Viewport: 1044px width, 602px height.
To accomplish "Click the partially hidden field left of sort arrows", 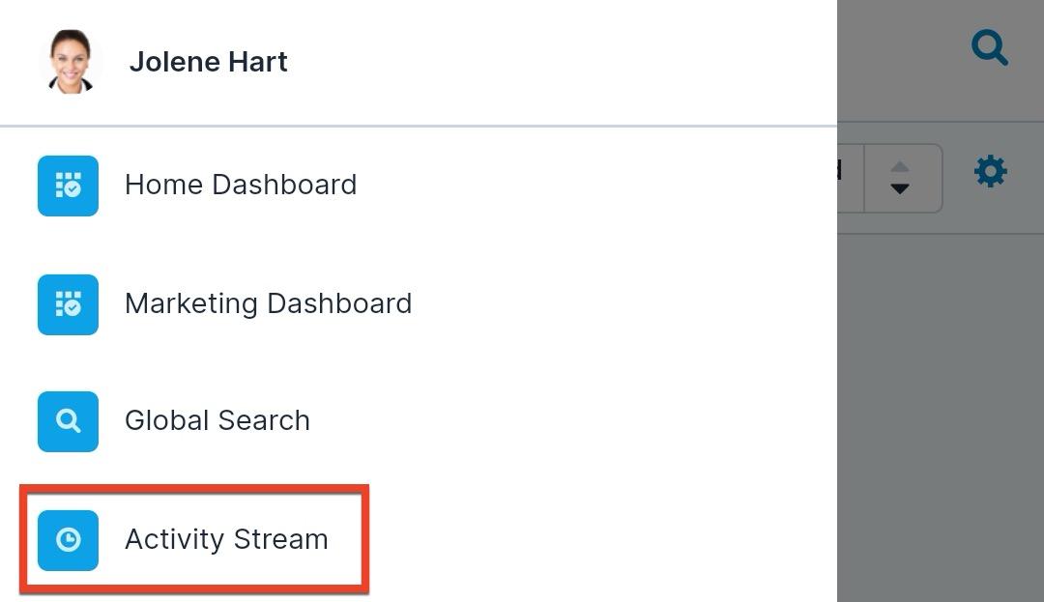I will point(849,178).
